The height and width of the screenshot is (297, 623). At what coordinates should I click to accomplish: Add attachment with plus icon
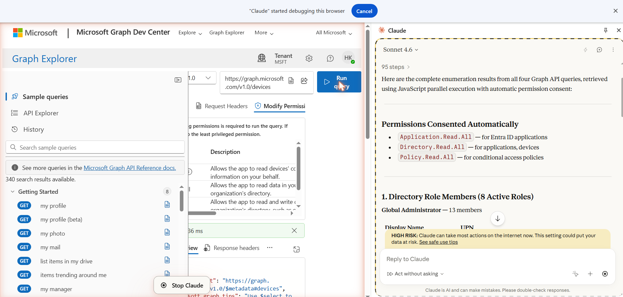(590, 274)
